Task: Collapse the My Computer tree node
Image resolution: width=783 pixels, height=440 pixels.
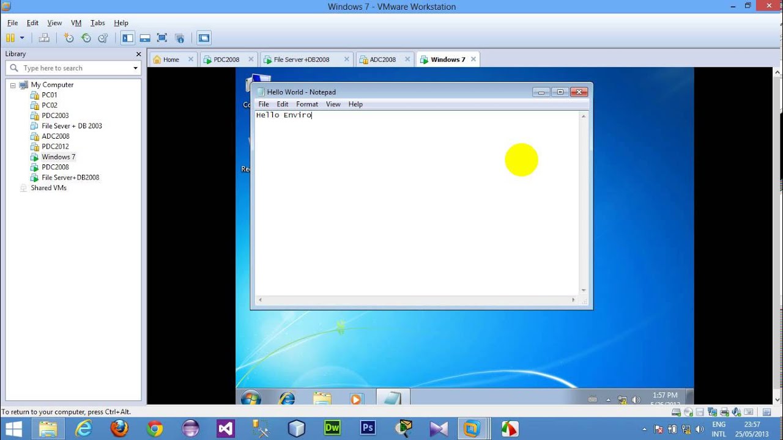Action: pos(12,85)
